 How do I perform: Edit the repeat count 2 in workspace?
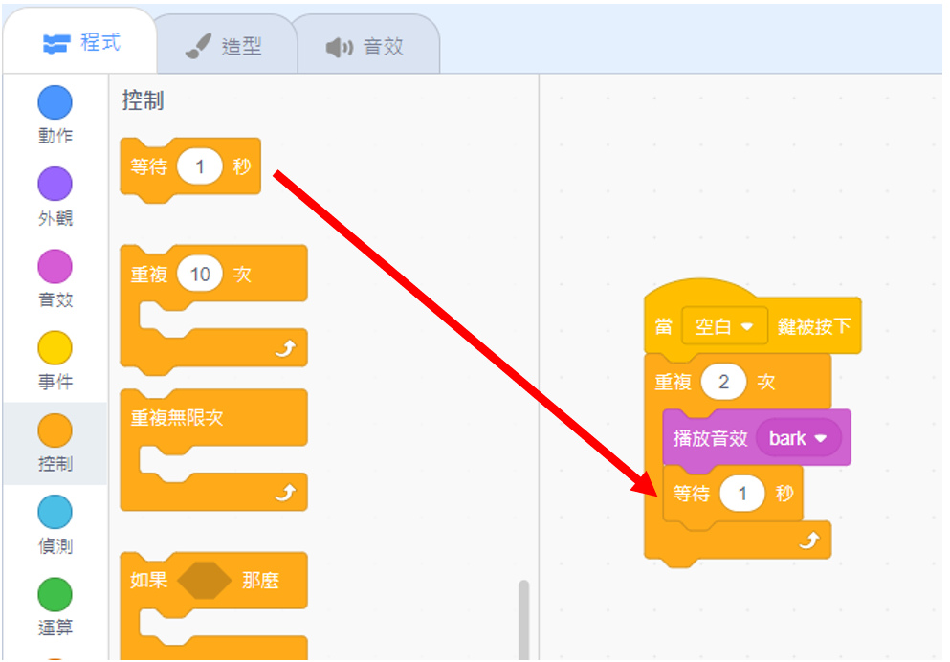click(x=723, y=382)
